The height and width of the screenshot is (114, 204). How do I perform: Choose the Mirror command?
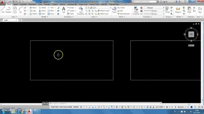pos(42,11)
